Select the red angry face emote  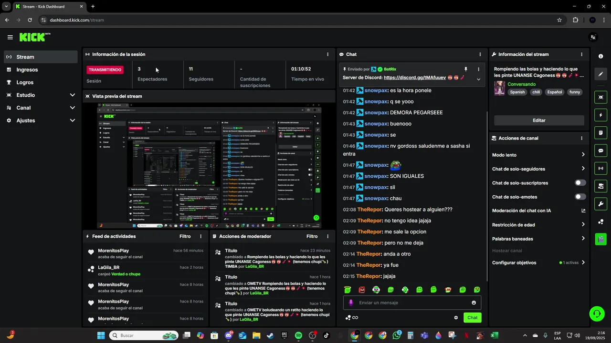[x=362, y=290]
